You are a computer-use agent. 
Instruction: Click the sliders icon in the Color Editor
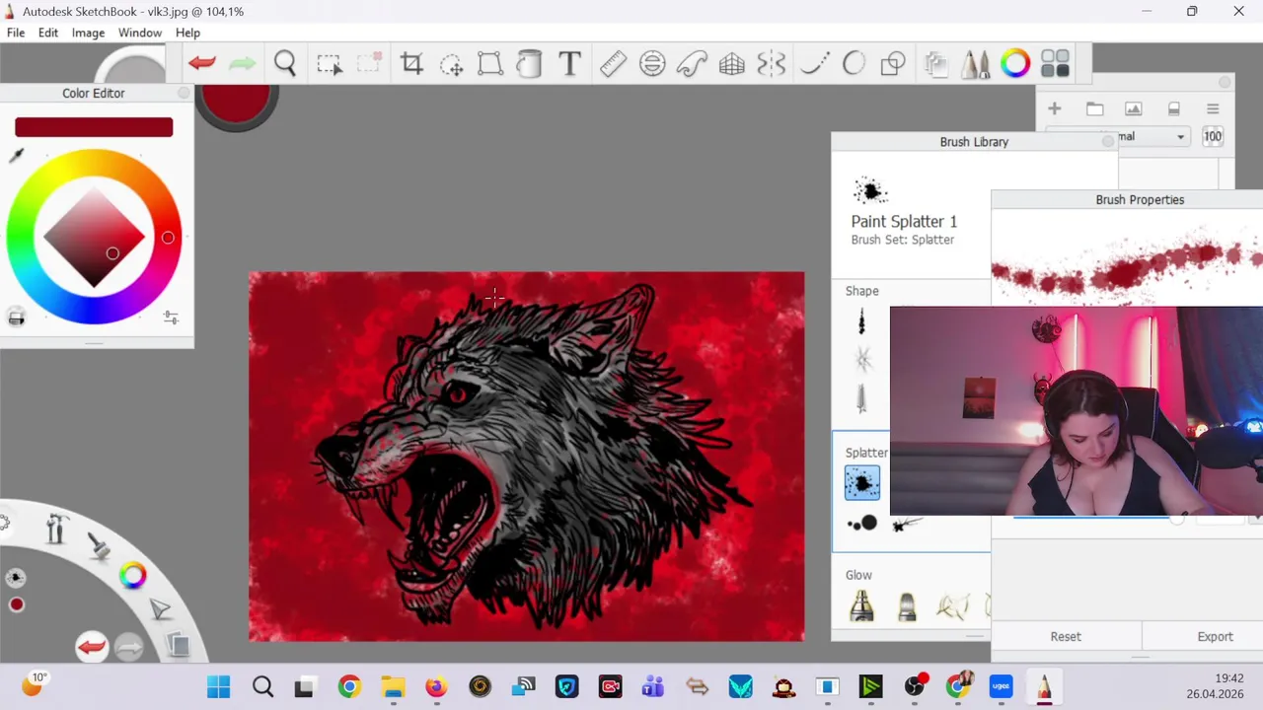(x=171, y=318)
